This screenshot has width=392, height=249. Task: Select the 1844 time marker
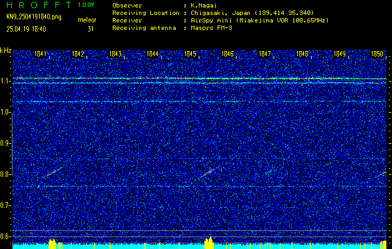tap(153, 54)
